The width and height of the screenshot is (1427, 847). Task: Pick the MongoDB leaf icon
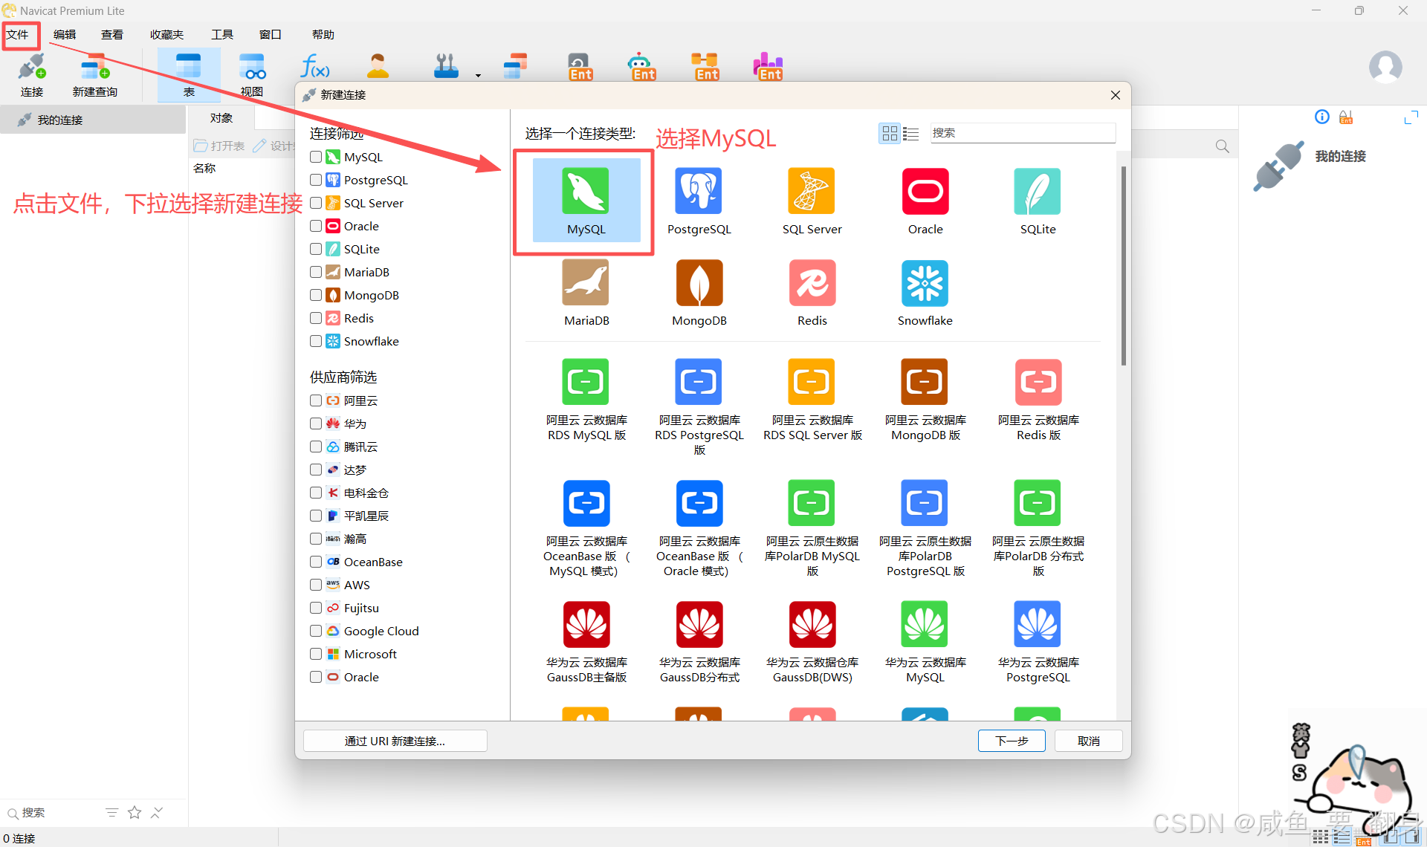point(699,283)
